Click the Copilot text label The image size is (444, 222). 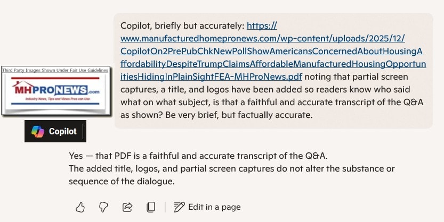coord(62,132)
